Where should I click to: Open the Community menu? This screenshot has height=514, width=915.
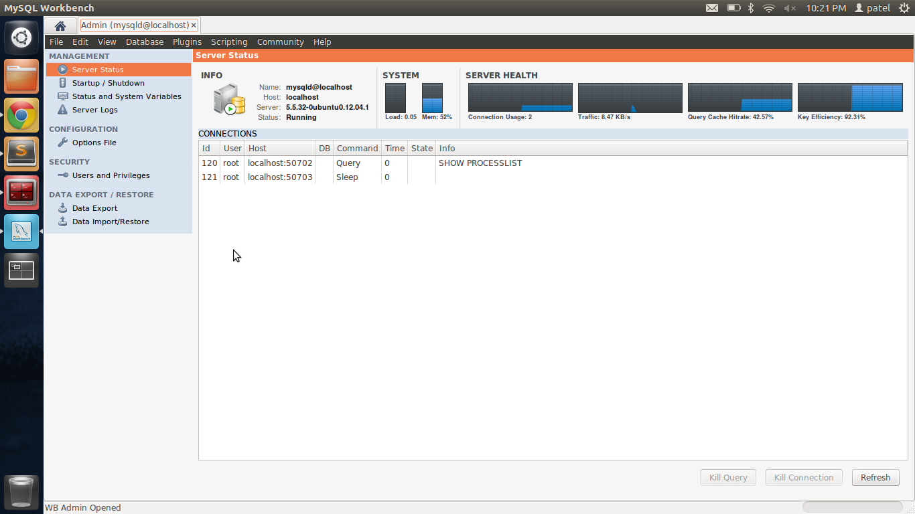click(280, 41)
